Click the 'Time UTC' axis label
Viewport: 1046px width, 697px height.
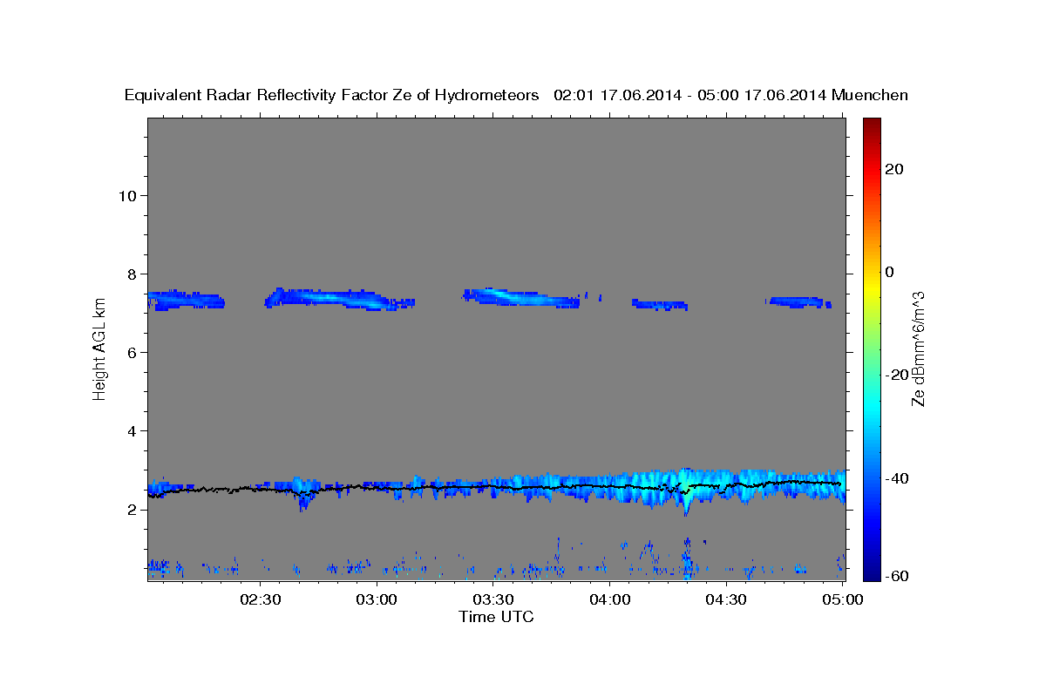(x=496, y=617)
